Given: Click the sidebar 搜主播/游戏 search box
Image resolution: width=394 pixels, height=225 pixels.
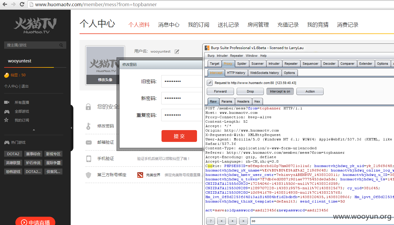Looking at the screenshot, I should [x=35, y=45].
